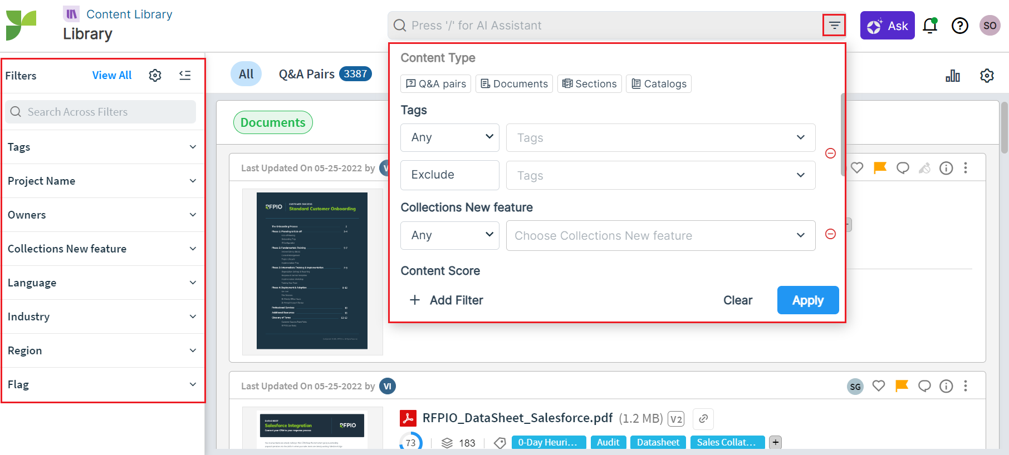This screenshot has width=1009, height=455.
Task: Click the main page scrollbar
Action: 1005,127
